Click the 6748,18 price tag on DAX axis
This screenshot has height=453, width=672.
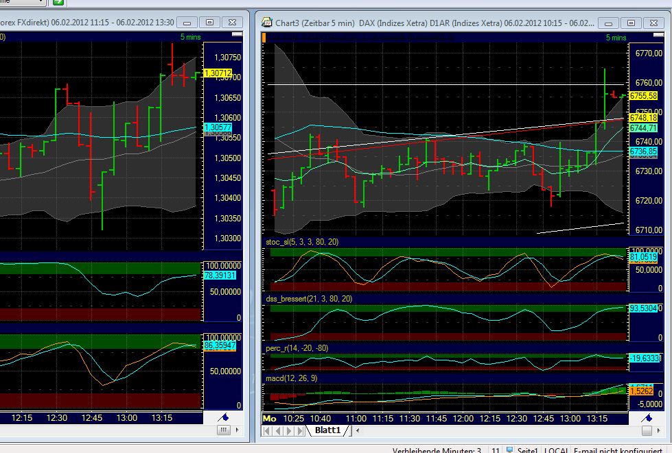(643, 117)
